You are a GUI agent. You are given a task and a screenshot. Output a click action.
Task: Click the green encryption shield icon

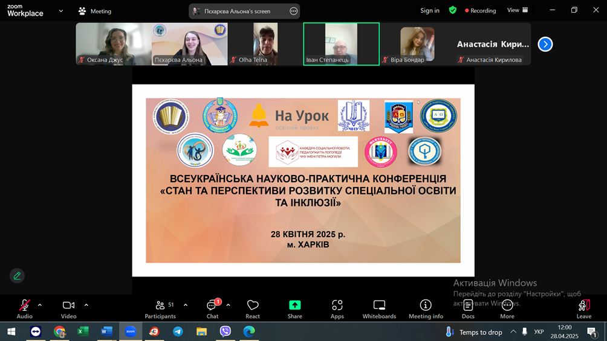tap(453, 10)
